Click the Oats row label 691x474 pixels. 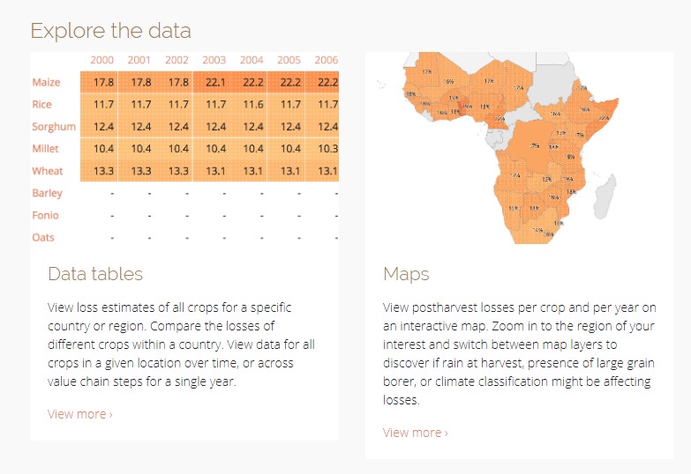coord(43,237)
